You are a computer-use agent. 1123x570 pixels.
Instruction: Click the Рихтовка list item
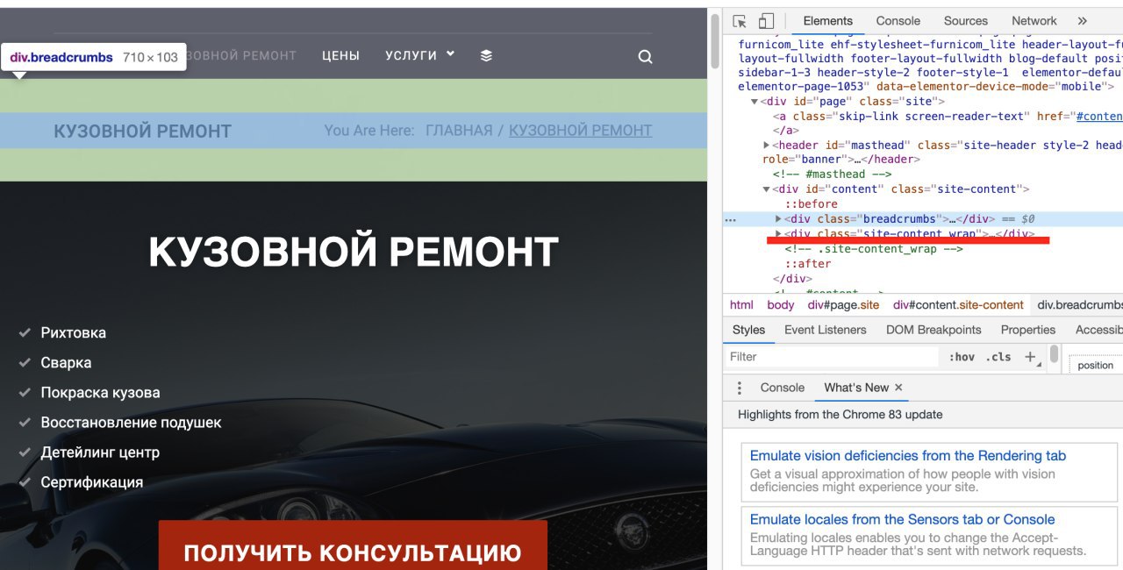coord(73,333)
